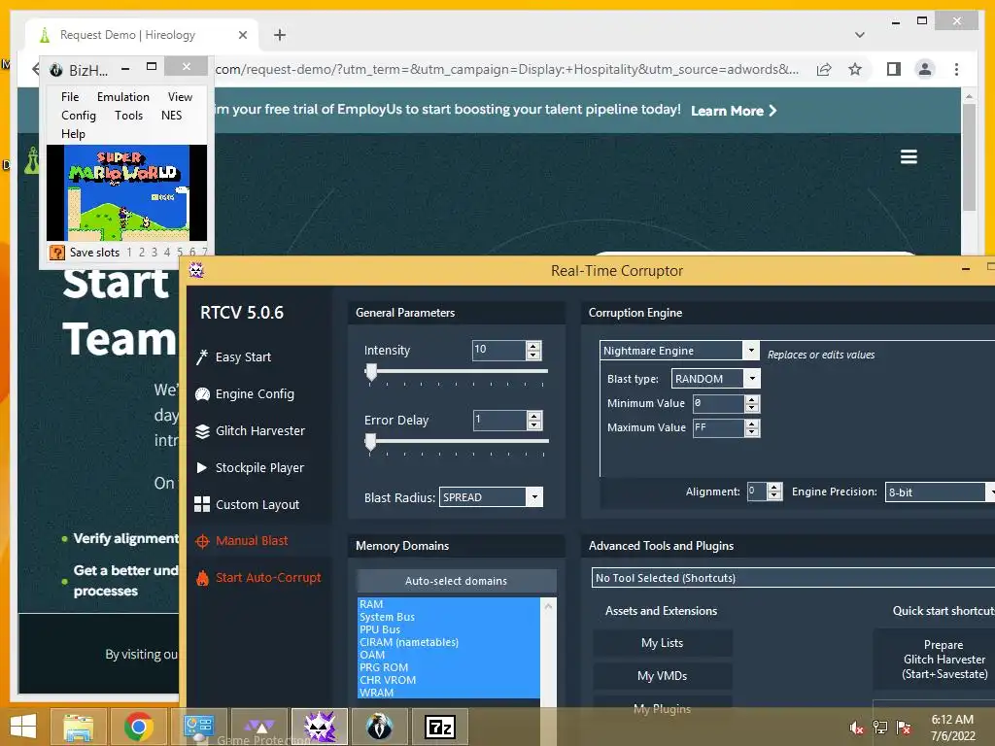
Task: Expand Chrome tab search chevron
Action: (x=860, y=35)
